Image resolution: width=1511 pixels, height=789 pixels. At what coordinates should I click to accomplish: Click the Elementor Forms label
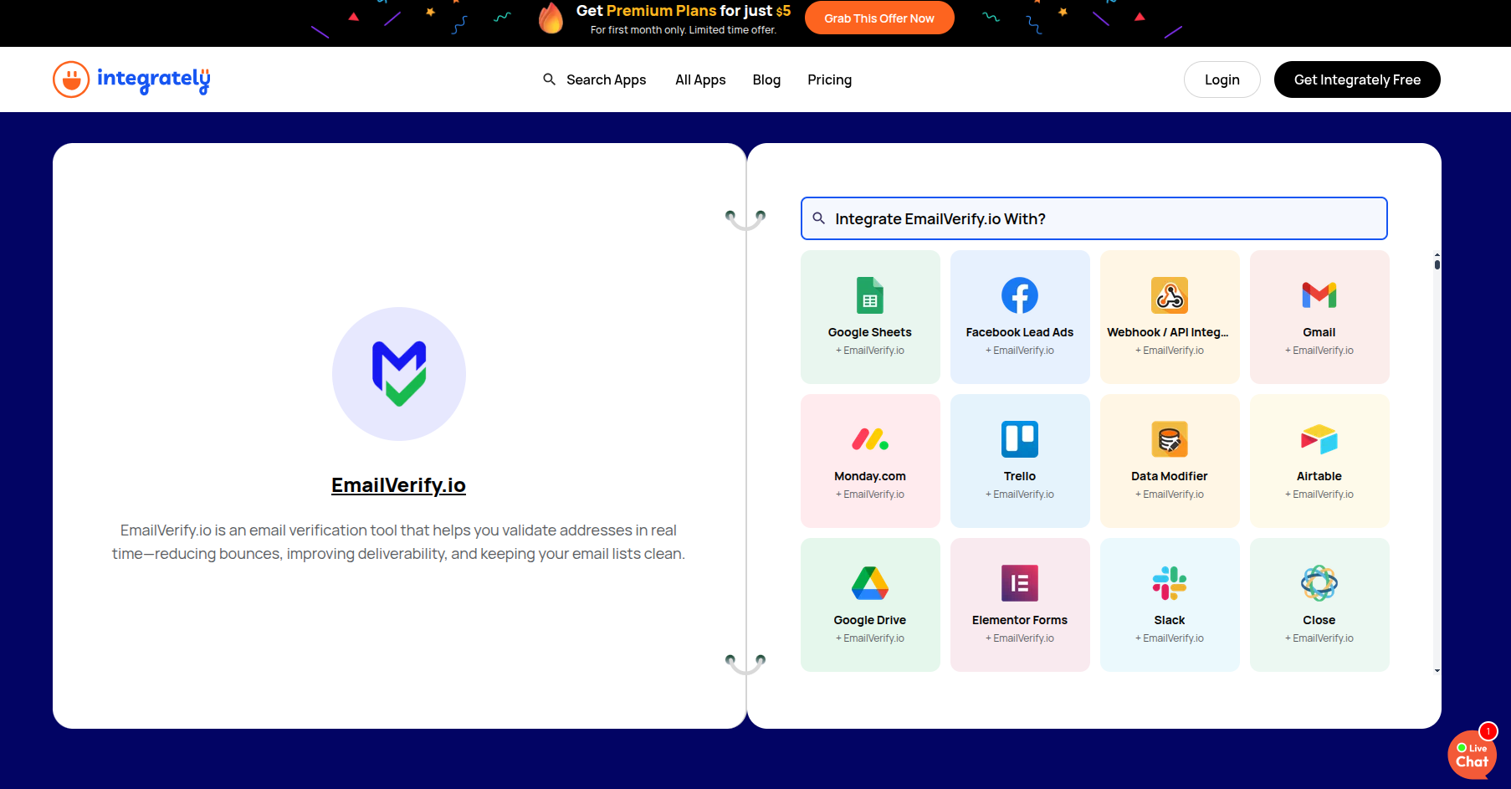click(x=1020, y=620)
